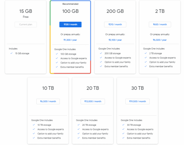Click the 30 TB plan heading

click(x=138, y=88)
